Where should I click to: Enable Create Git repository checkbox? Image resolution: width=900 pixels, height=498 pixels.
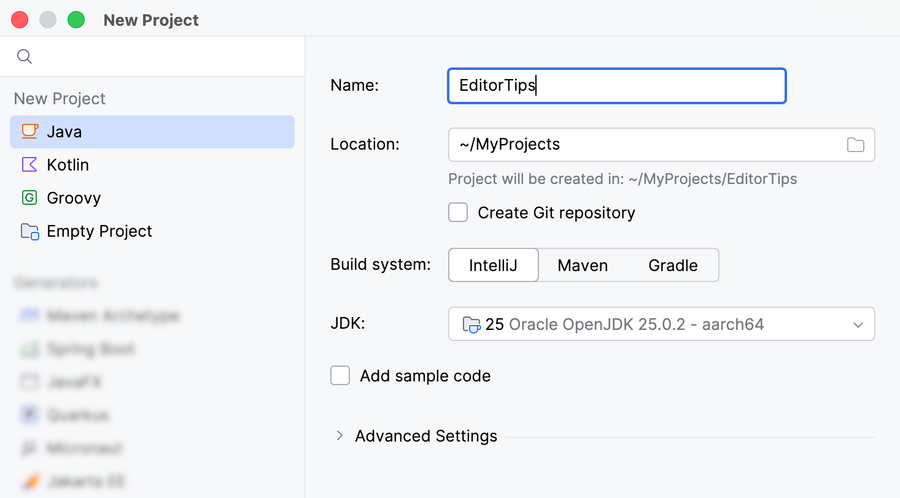pyautogui.click(x=458, y=213)
